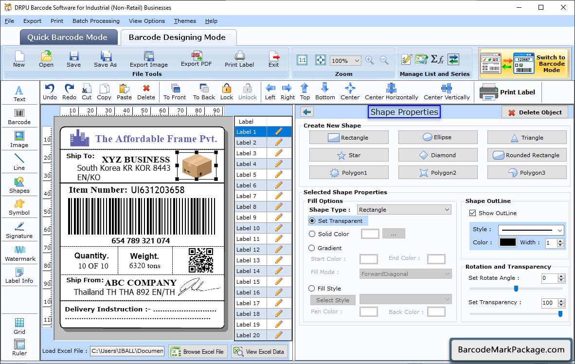Viewport: 575px width, 364px height.
Task: Open the Themes menu
Action: point(185,21)
